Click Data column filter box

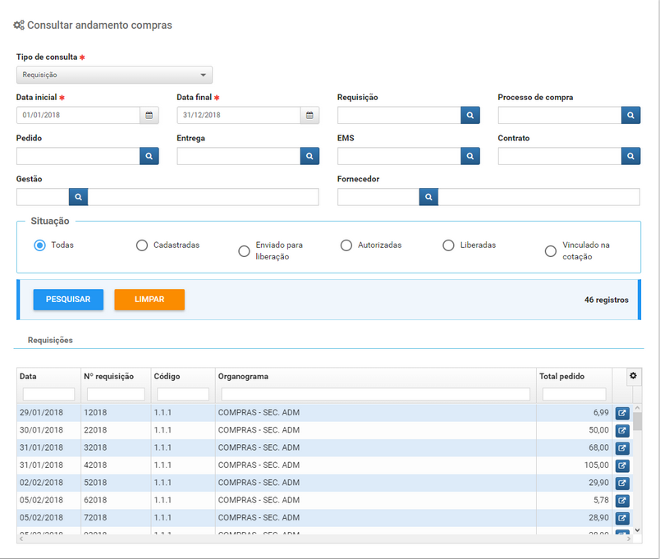48,394
